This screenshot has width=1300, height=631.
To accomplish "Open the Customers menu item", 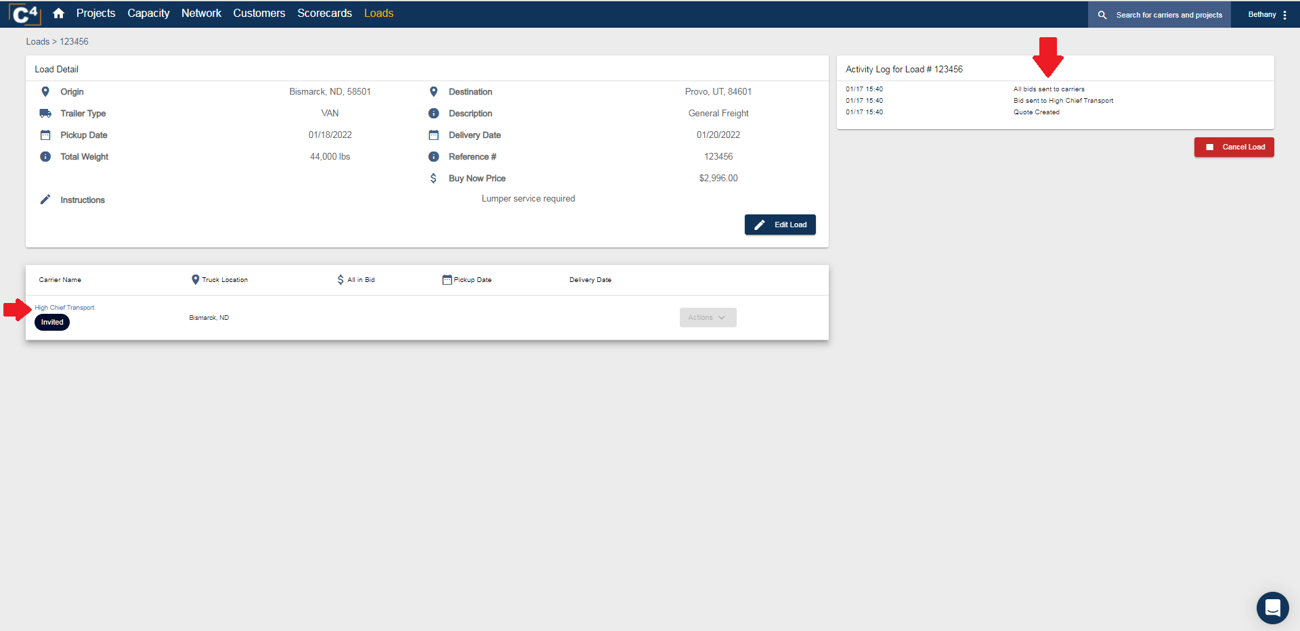I will pyautogui.click(x=259, y=13).
